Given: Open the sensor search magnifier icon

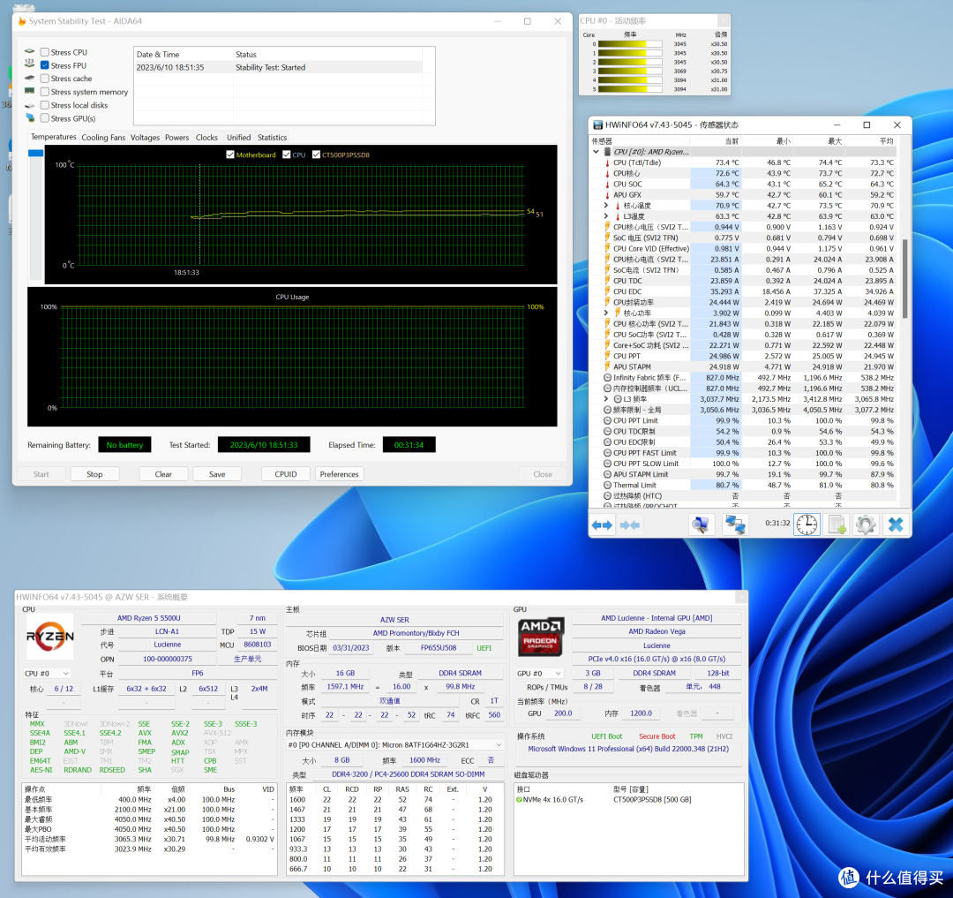Looking at the screenshot, I should pos(701,524).
